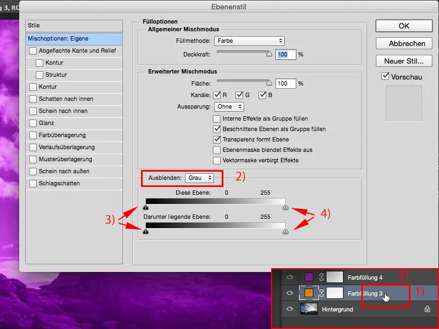Click the Abbrechen button
Screen dimensions: 439x329
pyautogui.click(x=404, y=44)
